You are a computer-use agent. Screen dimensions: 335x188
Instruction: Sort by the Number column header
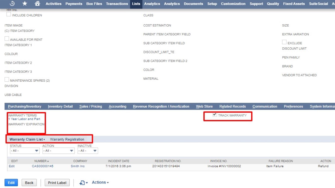click(x=40, y=161)
